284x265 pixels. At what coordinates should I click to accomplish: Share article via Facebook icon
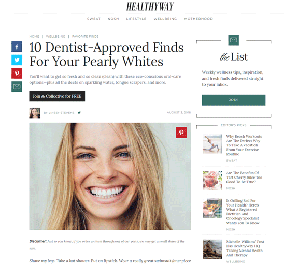(17, 47)
